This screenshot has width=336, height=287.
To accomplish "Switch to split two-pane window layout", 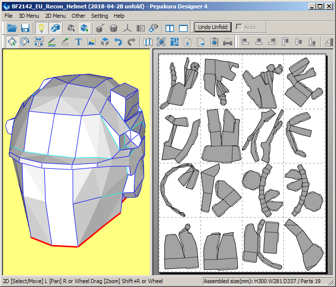I will (x=170, y=28).
